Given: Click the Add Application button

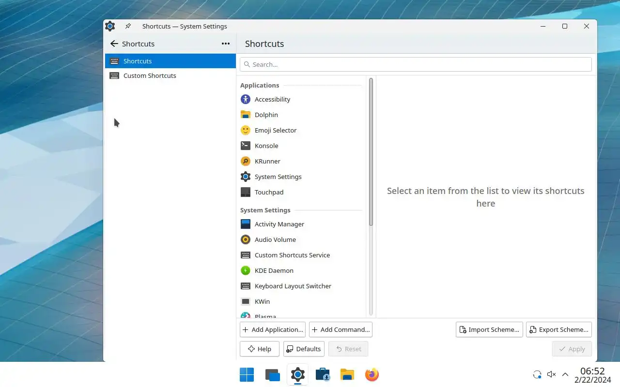Looking at the screenshot, I should [x=273, y=329].
